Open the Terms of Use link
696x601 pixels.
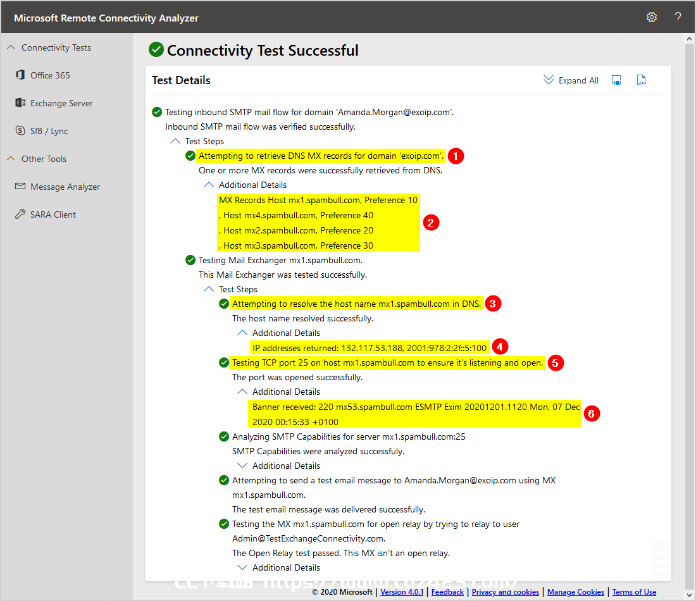click(x=634, y=592)
